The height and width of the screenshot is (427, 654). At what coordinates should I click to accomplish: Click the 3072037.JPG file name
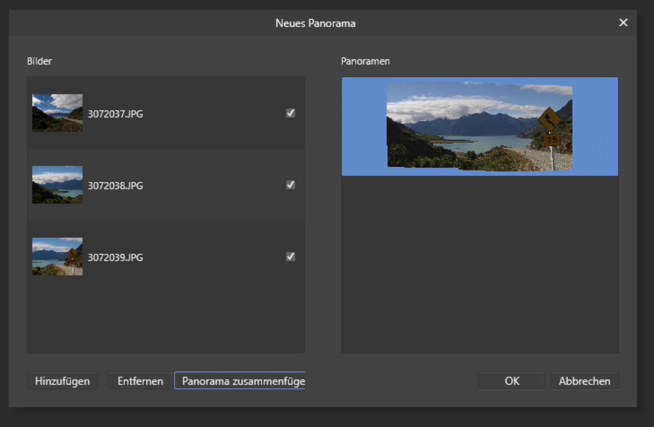point(115,114)
